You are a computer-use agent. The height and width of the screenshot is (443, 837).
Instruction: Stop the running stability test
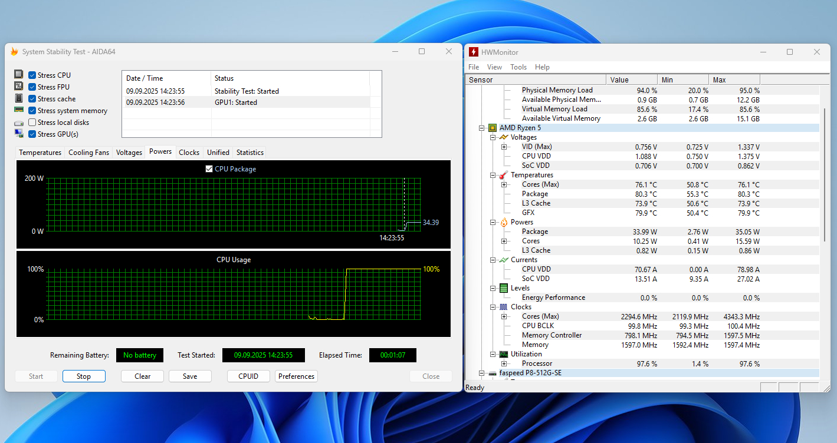[84, 376]
